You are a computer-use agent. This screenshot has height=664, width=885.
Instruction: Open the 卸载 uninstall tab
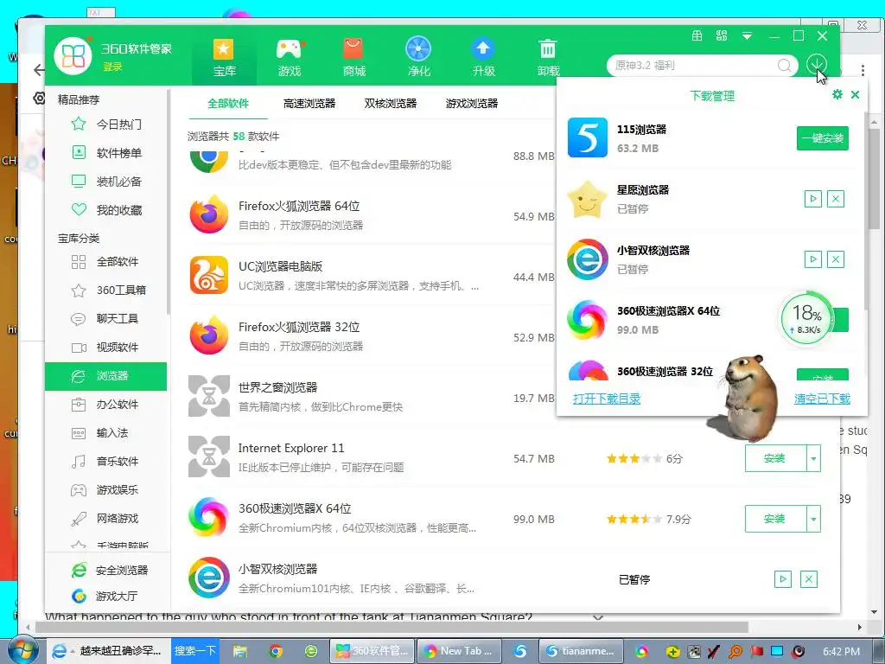(x=548, y=56)
